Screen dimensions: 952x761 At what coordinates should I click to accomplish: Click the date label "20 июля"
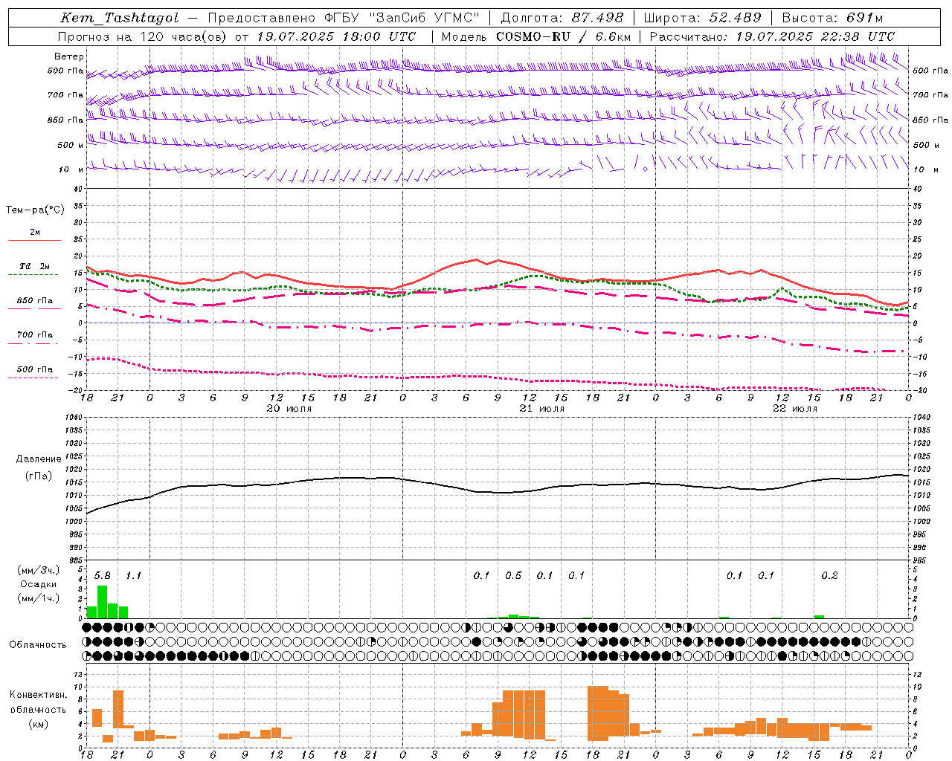click(x=289, y=409)
